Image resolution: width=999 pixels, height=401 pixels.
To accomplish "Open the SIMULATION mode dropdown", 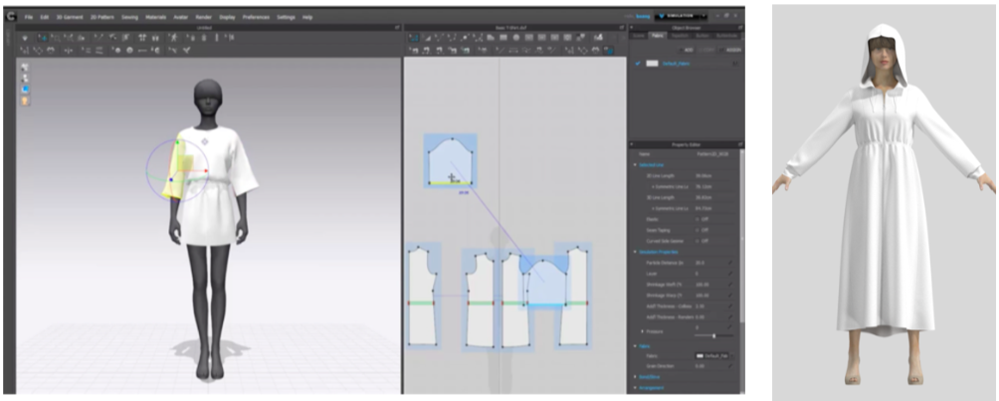I will tap(683, 16).
